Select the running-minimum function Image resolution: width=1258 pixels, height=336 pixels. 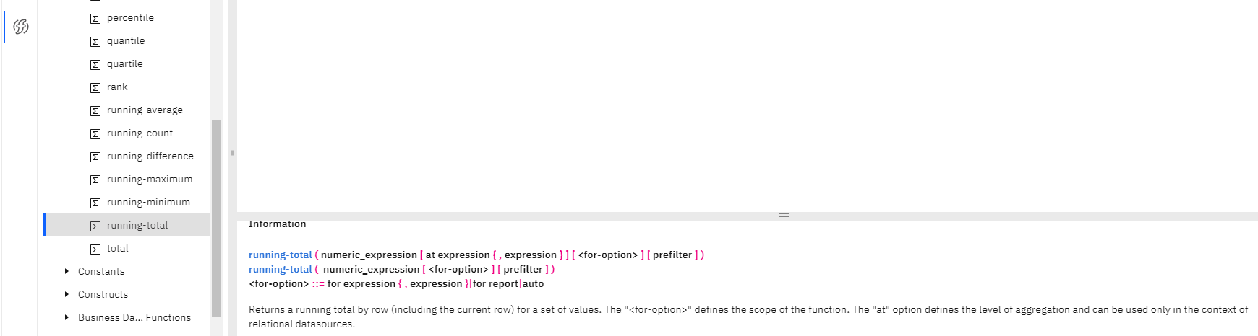[148, 203]
